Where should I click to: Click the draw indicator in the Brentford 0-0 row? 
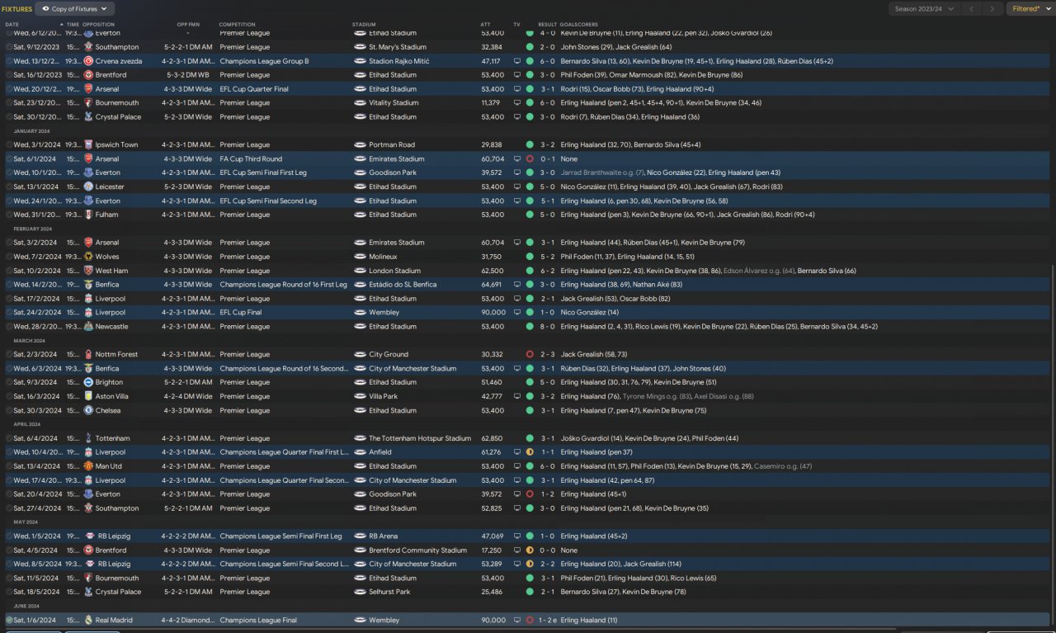(x=530, y=550)
